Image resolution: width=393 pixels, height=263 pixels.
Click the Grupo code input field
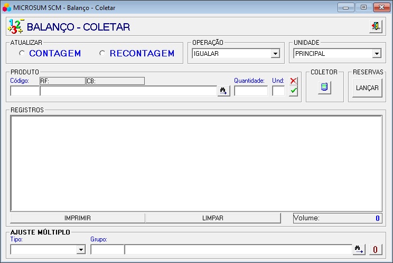tap(107, 249)
